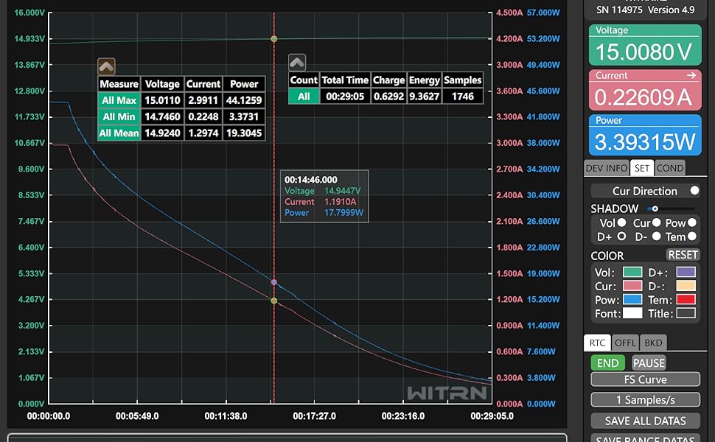Change the Tem red color swatch

coord(686,300)
